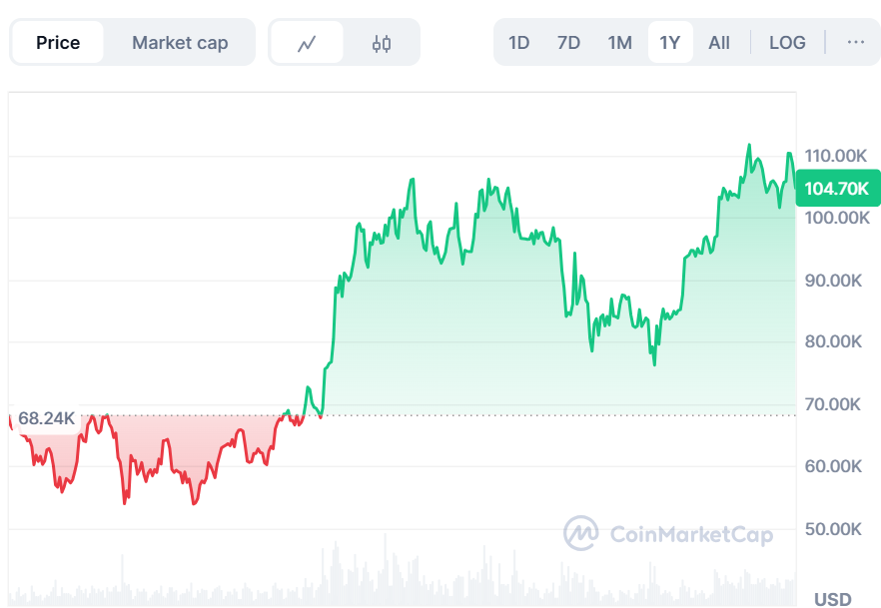
Task: Click the 100.00K axis label
Action: coord(836,218)
